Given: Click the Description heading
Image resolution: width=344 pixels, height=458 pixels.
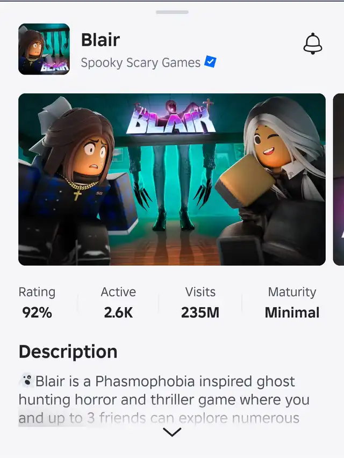Looking at the screenshot, I should click(x=68, y=351).
